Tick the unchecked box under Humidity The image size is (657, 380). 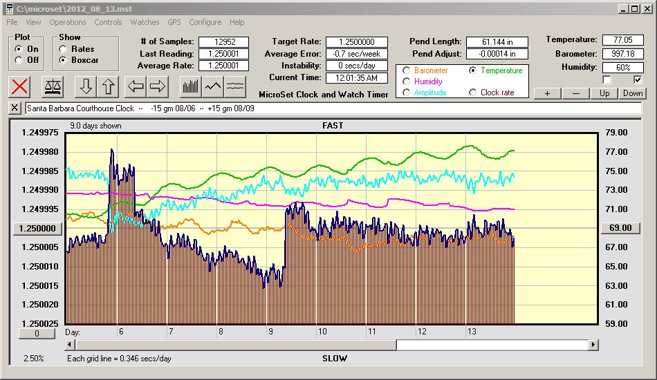tap(607, 79)
